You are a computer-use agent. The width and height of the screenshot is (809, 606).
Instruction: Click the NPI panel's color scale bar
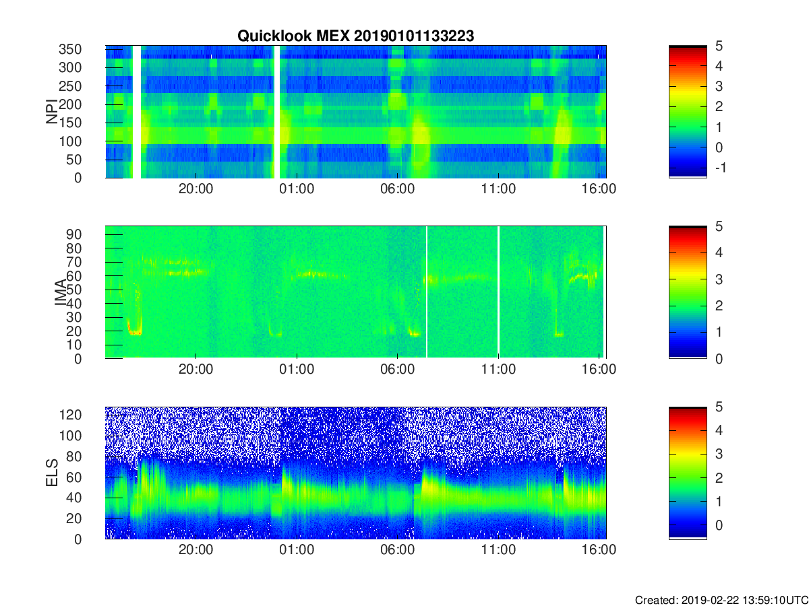(688, 112)
